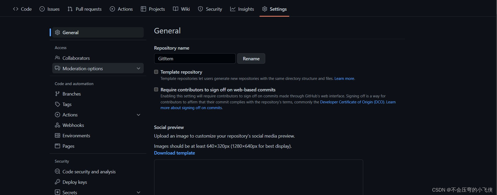
Task: Click the Pull requests branch icon
Action: pyautogui.click(x=70, y=9)
